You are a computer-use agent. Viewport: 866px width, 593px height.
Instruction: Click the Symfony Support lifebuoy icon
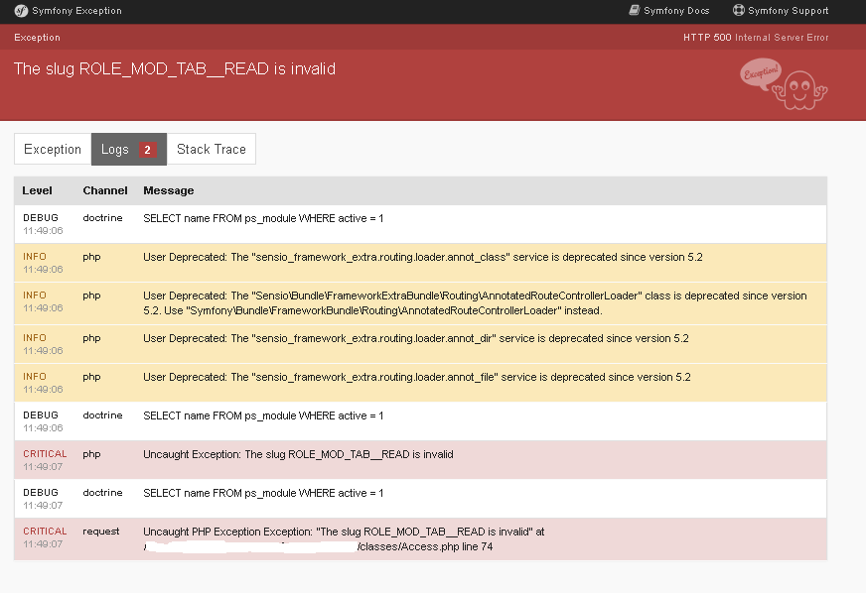(x=739, y=10)
